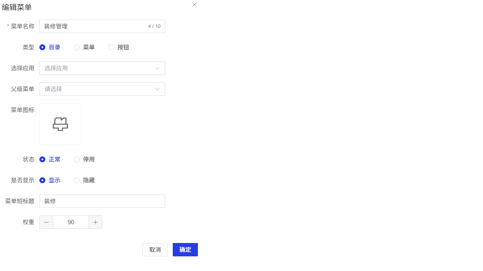Select the 目录 type radio button
483x271 pixels.
pos(42,47)
